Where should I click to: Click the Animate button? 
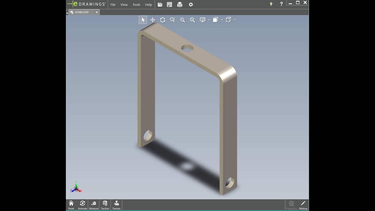click(x=82, y=205)
